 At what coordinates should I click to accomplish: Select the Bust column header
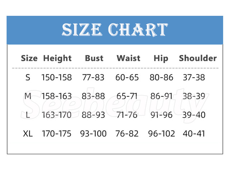94,58
